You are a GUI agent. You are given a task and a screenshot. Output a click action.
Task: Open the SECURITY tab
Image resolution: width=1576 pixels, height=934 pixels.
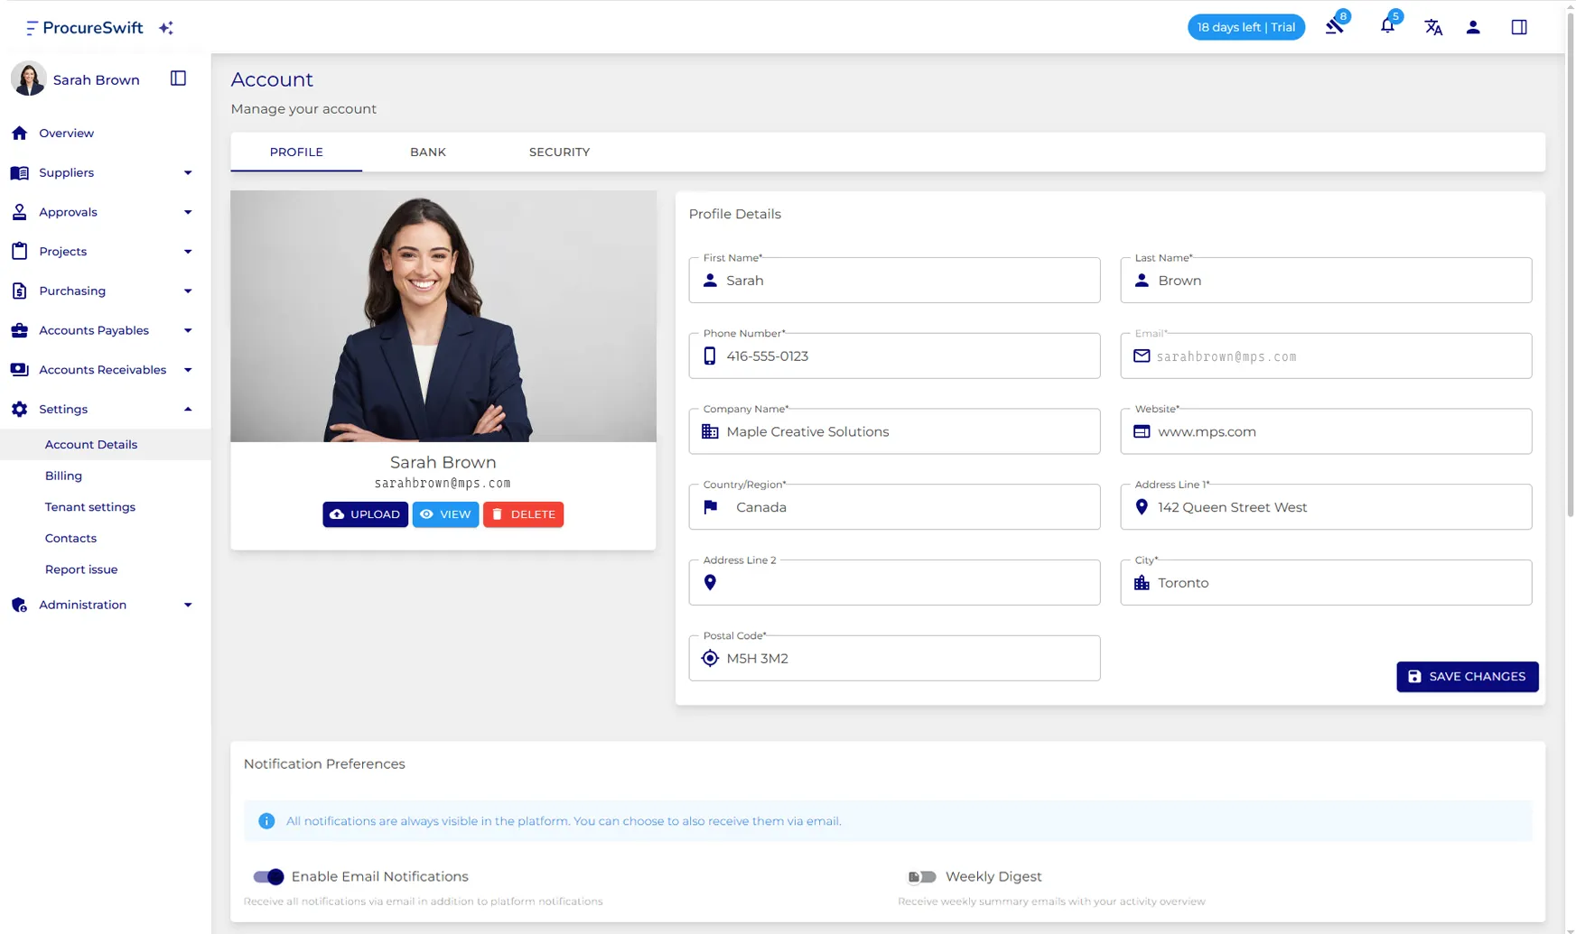pos(559,152)
